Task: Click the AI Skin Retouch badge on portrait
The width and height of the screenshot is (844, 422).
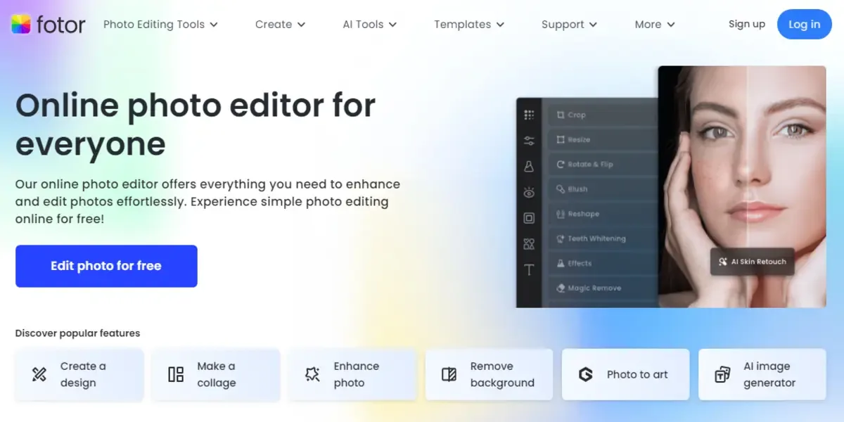Action: [x=753, y=261]
